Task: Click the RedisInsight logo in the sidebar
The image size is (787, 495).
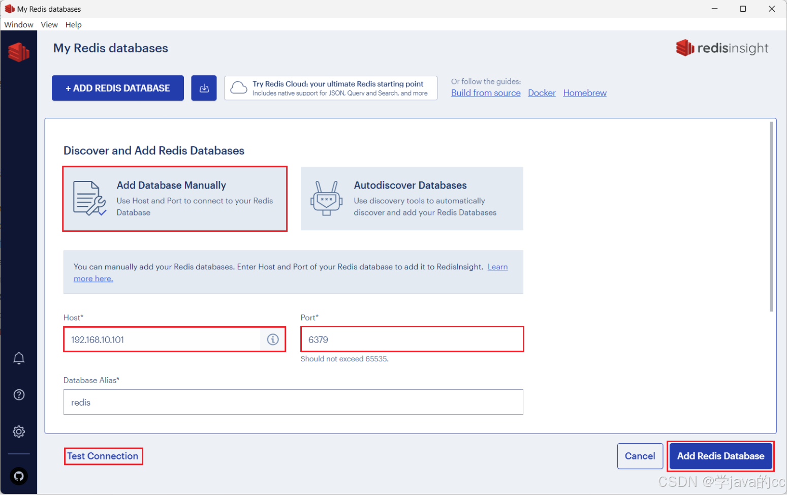Action: (x=19, y=52)
